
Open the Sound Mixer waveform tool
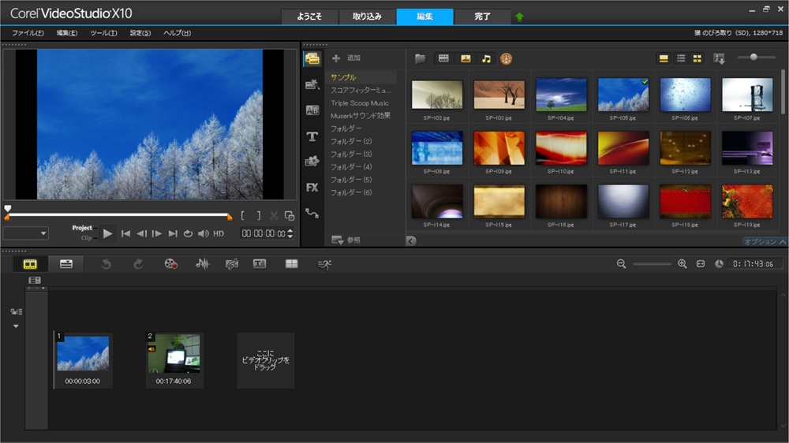point(202,264)
